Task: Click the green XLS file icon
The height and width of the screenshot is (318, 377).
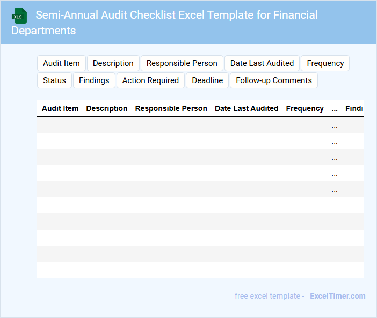Action: (20, 16)
